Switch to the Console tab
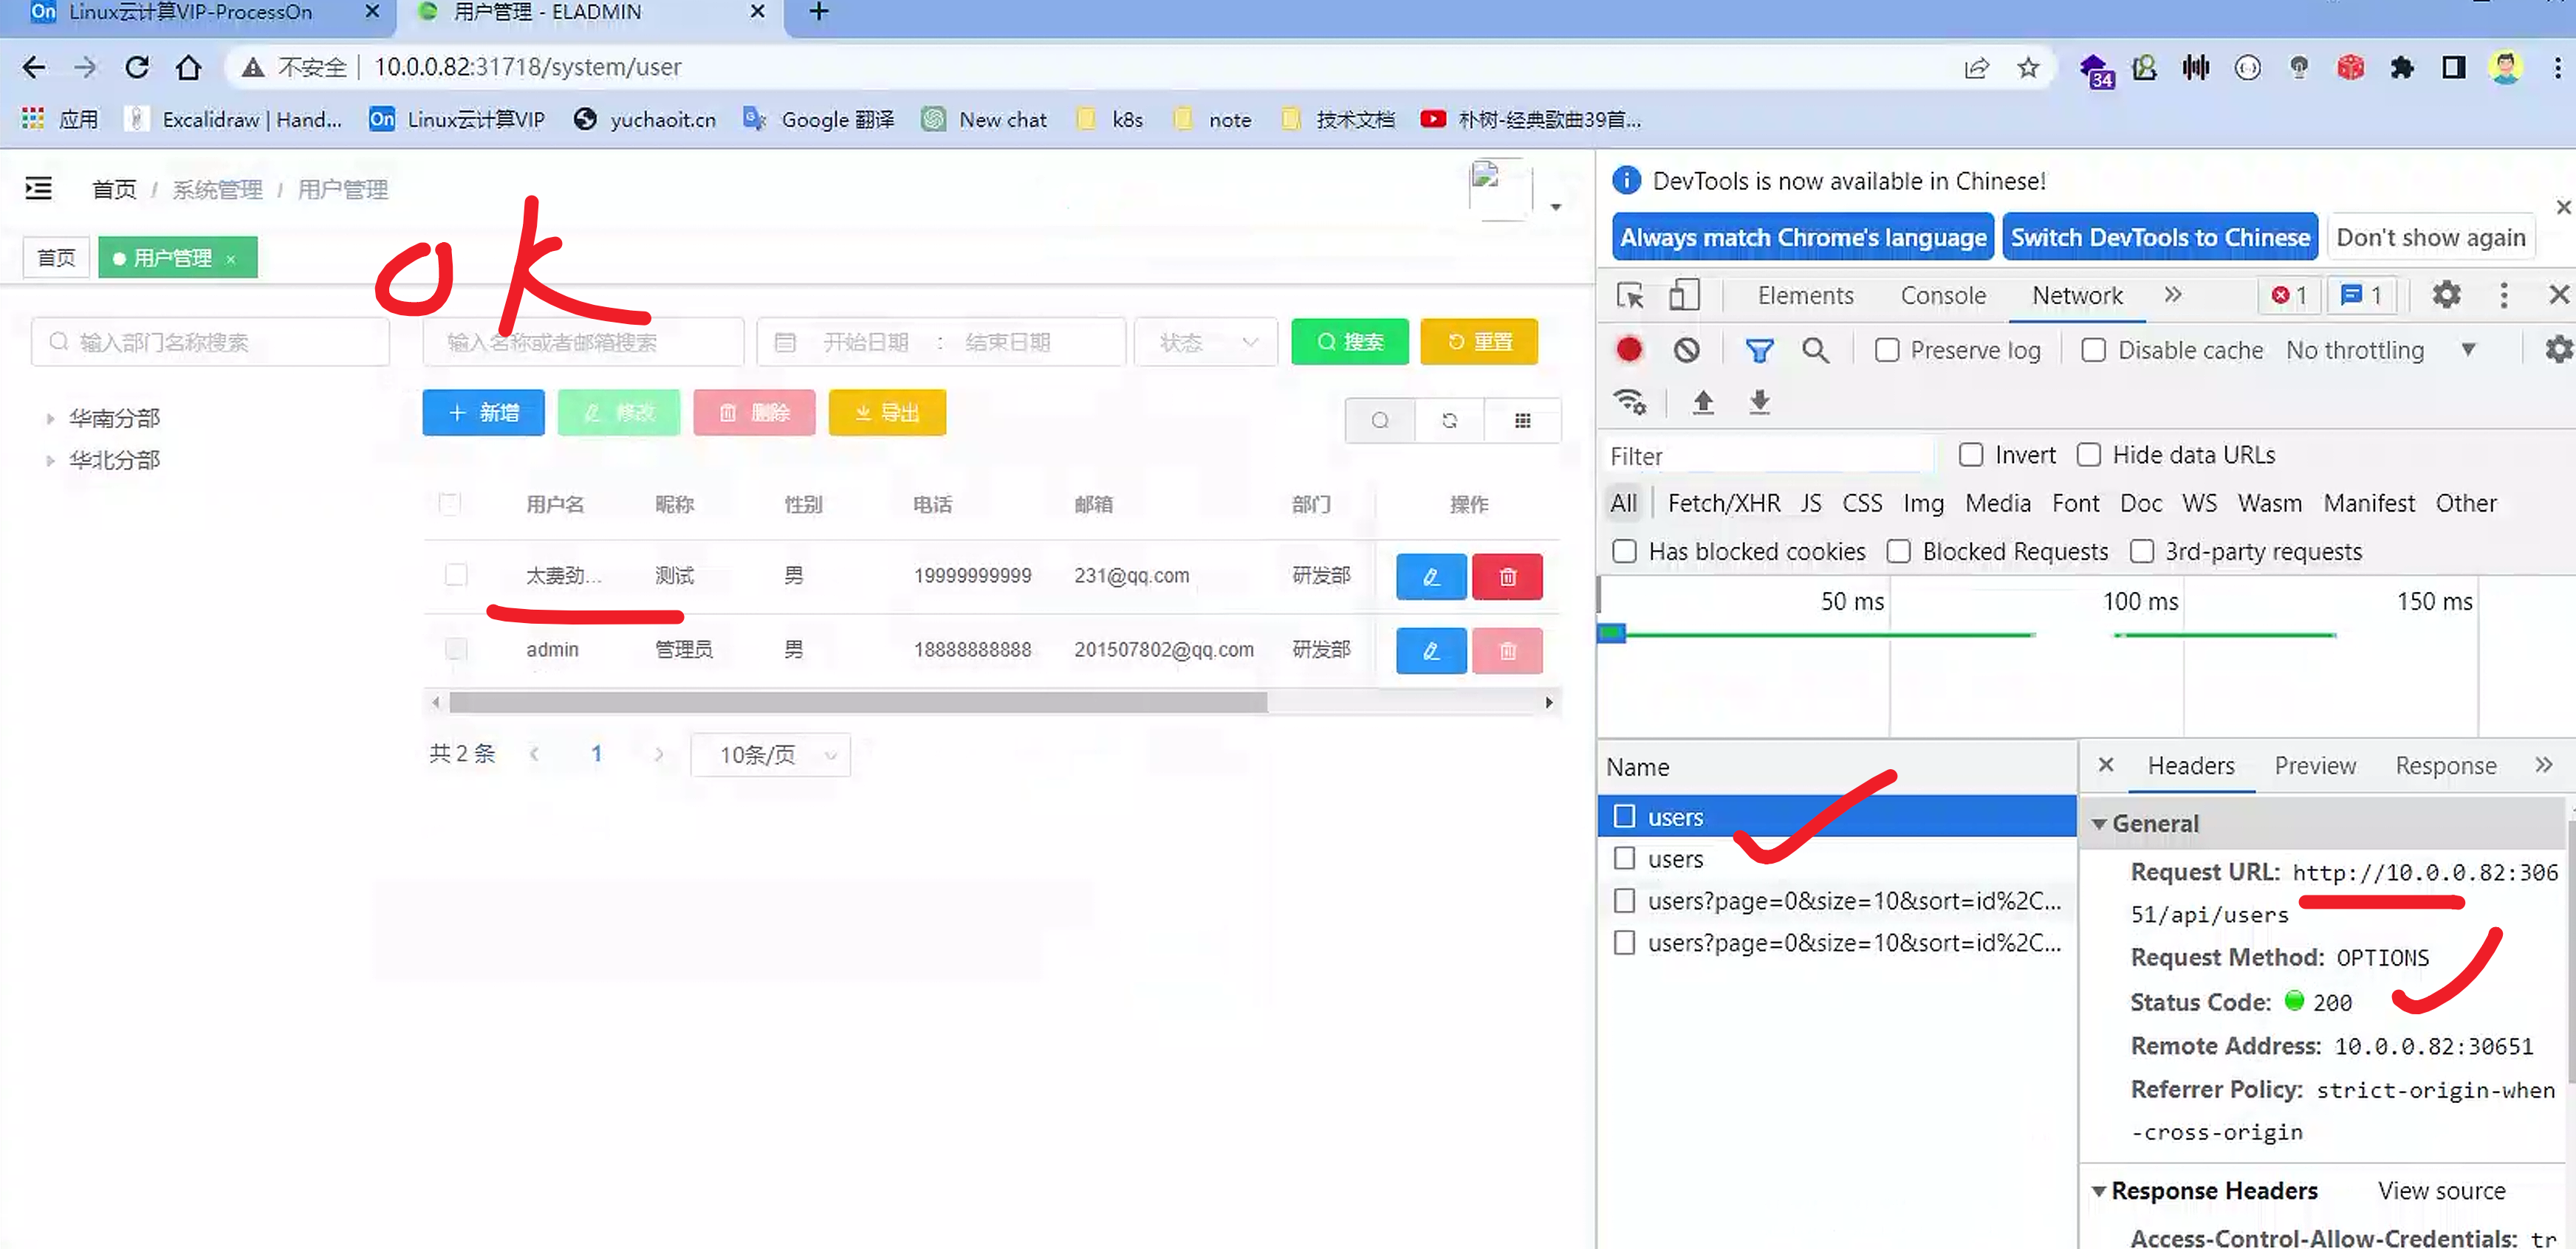 (x=1942, y=296)
